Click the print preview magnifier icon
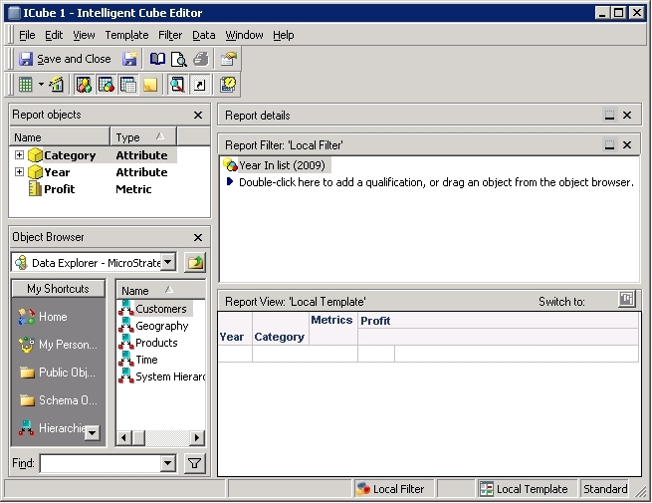Screen dimensions: 652x503 [179, 59]
